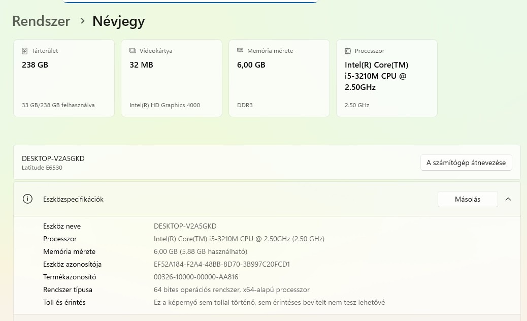The height and width of the screenshot is (321, 527).
Task: Click the memory chip icon on Memória card
Action: (240, 51)
